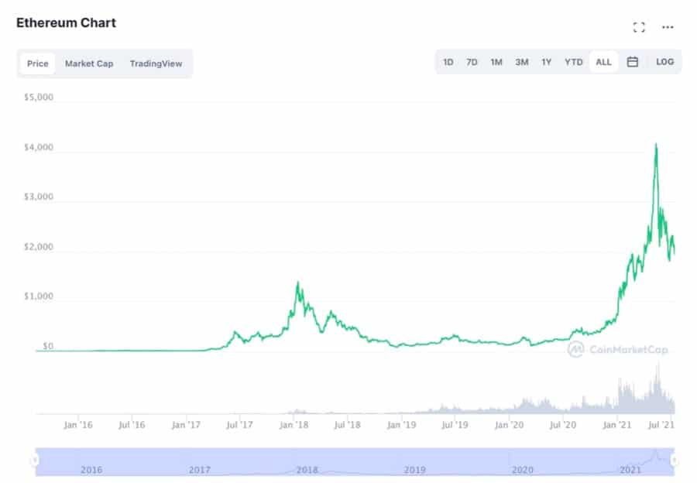Image resolution: width=697 pixels, height=483 pixels.
Task: Grab the right range slider handle
Action: (x=675, y=461)
